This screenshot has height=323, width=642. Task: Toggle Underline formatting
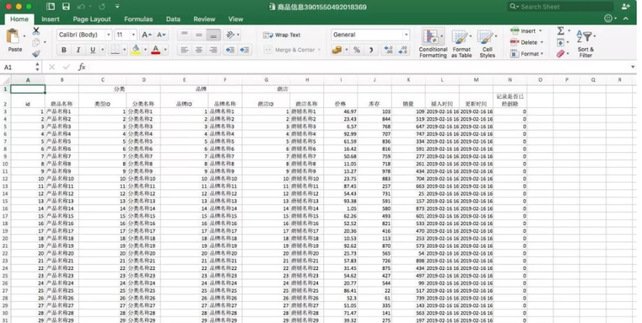click(93, 50)
